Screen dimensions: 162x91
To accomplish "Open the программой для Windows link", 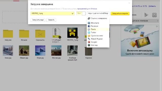I will [x=87, y=9].
